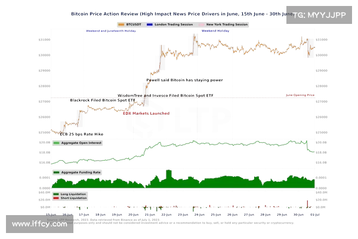Click the red annotation label on price chart
This screenshot has height=239, width=358.
point(146,112)
